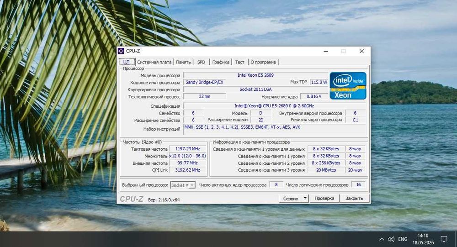Click the CPU-Z logo in bottom bar
Viewport: 457px width, 247px height.
coord(132,199)
